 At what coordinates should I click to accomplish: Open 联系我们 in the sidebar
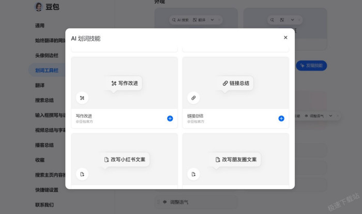pyautogui.click(x=44, y=205)
